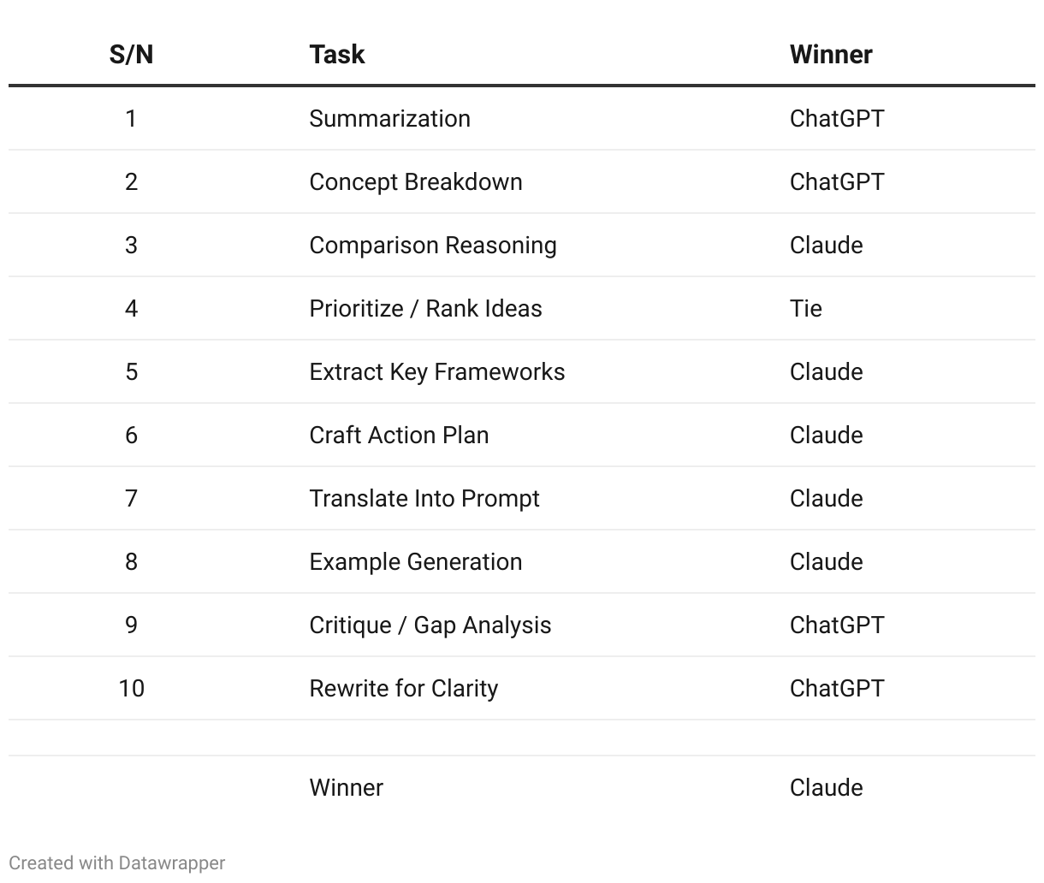Select ChatGPT in Rewrite for Clarity row

click(x=837, y=688)
